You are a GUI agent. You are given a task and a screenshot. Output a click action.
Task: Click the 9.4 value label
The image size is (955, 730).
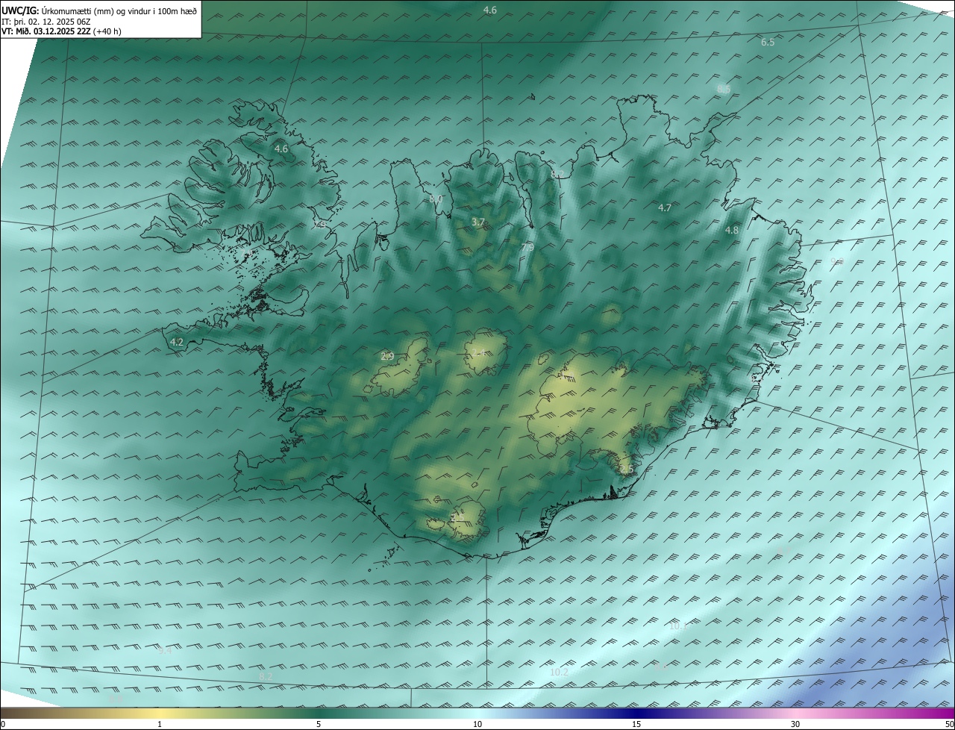[165, 650]
